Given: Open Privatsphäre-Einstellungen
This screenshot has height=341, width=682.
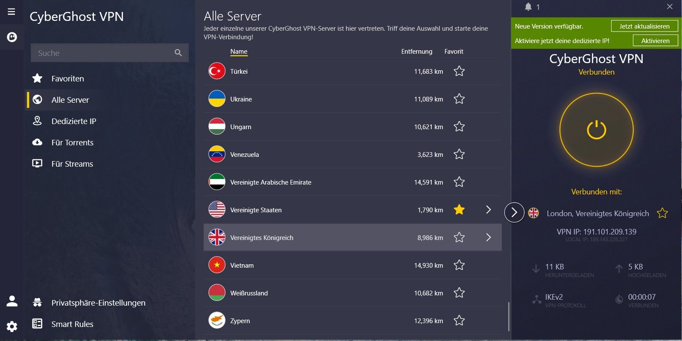Looking at the screenshot, I should (x=98, y=303).
